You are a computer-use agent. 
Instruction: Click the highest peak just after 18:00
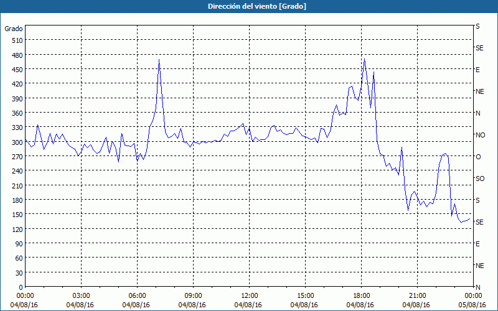point(364,59)
